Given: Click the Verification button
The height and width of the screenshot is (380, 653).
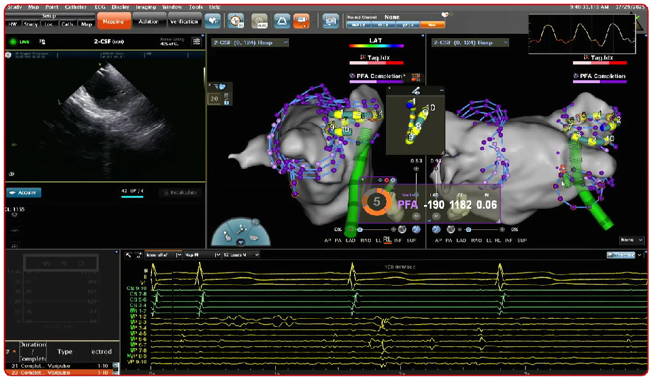Looking at the screenshot, I should point(184,21).
